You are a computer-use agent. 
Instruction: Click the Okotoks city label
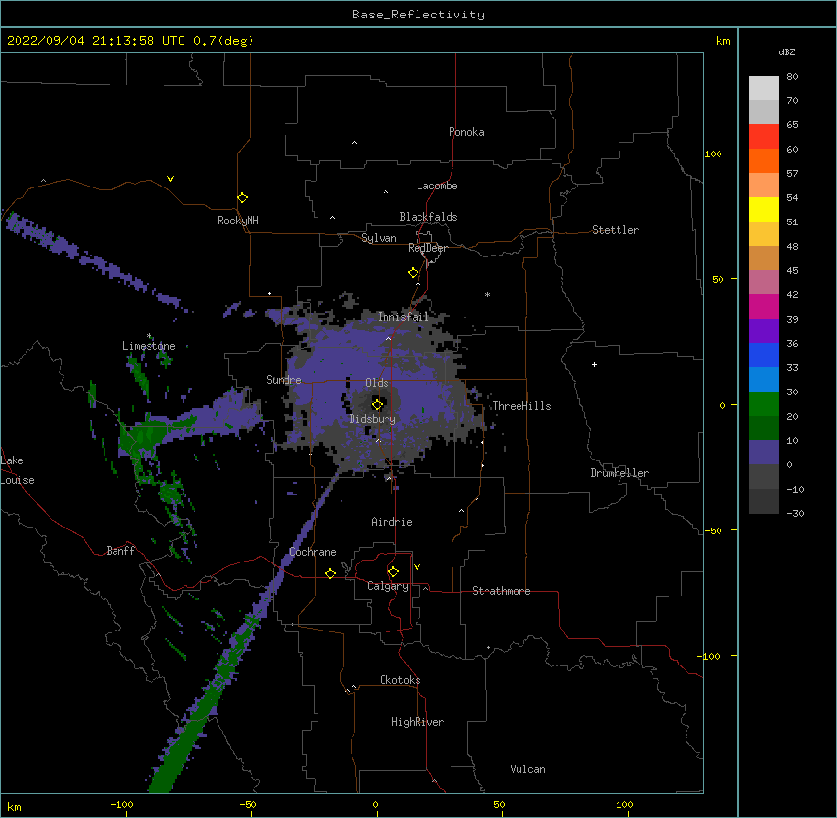400,680
